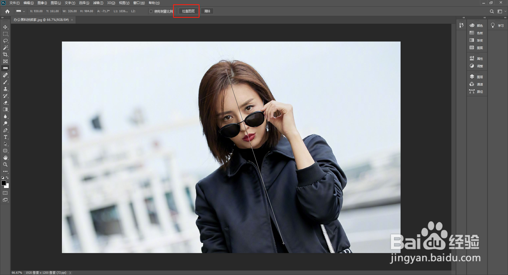Select the Dodge tool
Image resolution: width=508 pixels, height=275 pixels.
pos(5,123)
